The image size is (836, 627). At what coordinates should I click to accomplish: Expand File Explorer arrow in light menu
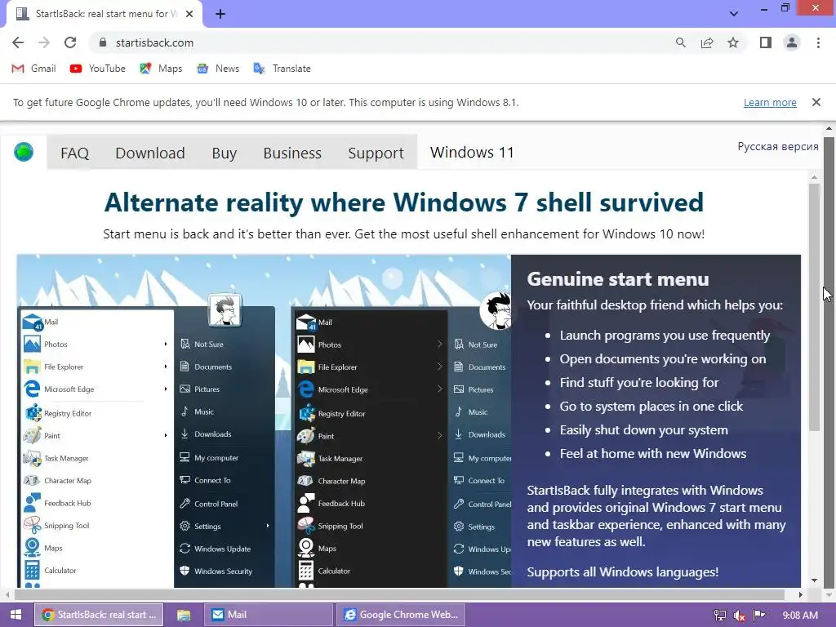click(x=166, y=367)
